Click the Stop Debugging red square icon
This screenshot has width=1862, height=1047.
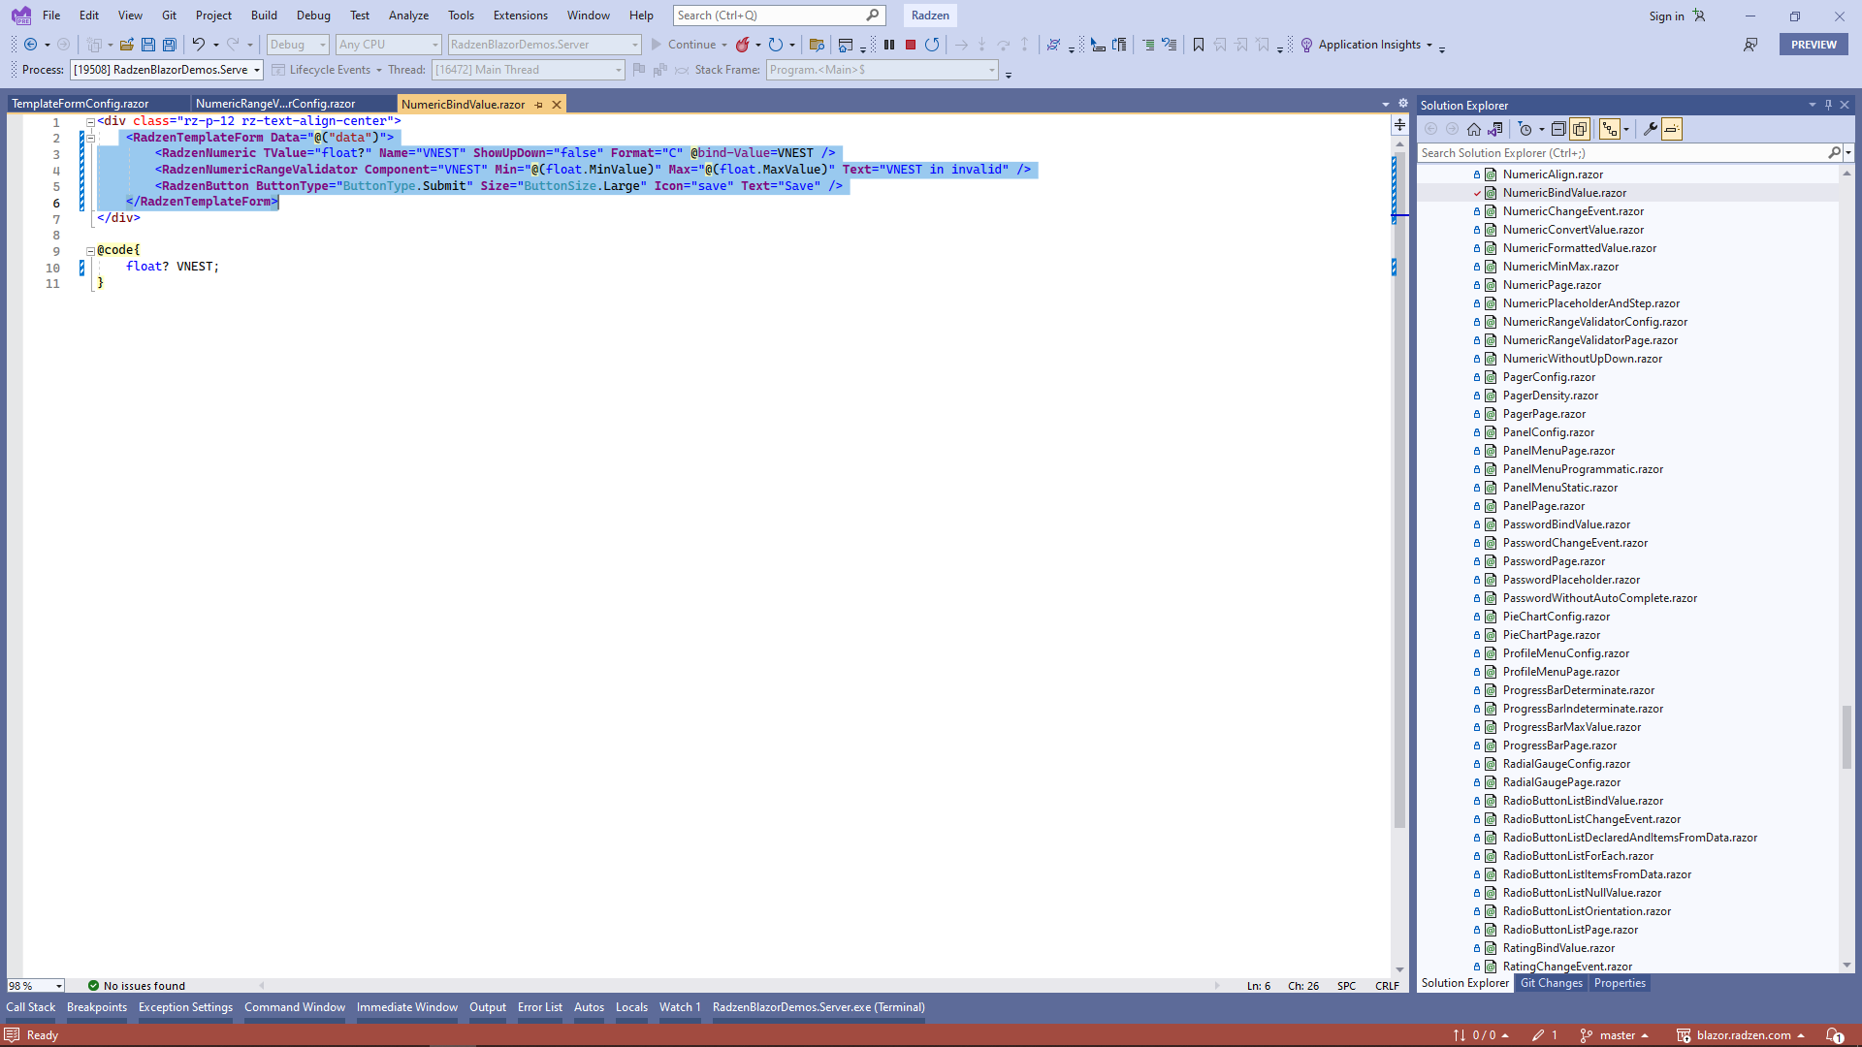[x=911, y=45]
